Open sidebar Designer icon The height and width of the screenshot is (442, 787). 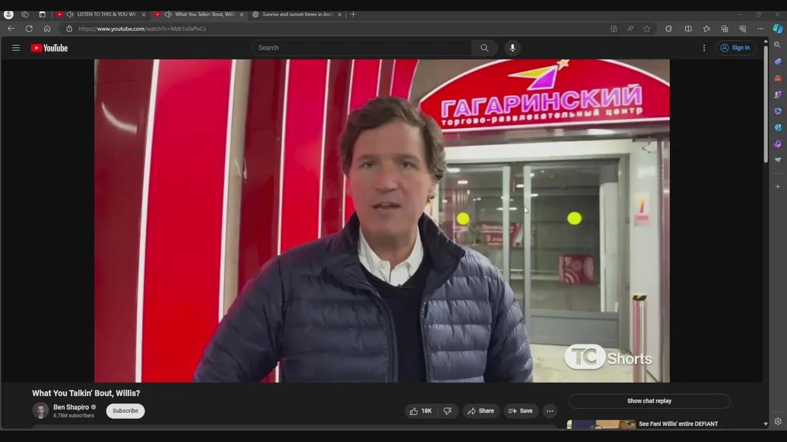[x=778, y=144]
